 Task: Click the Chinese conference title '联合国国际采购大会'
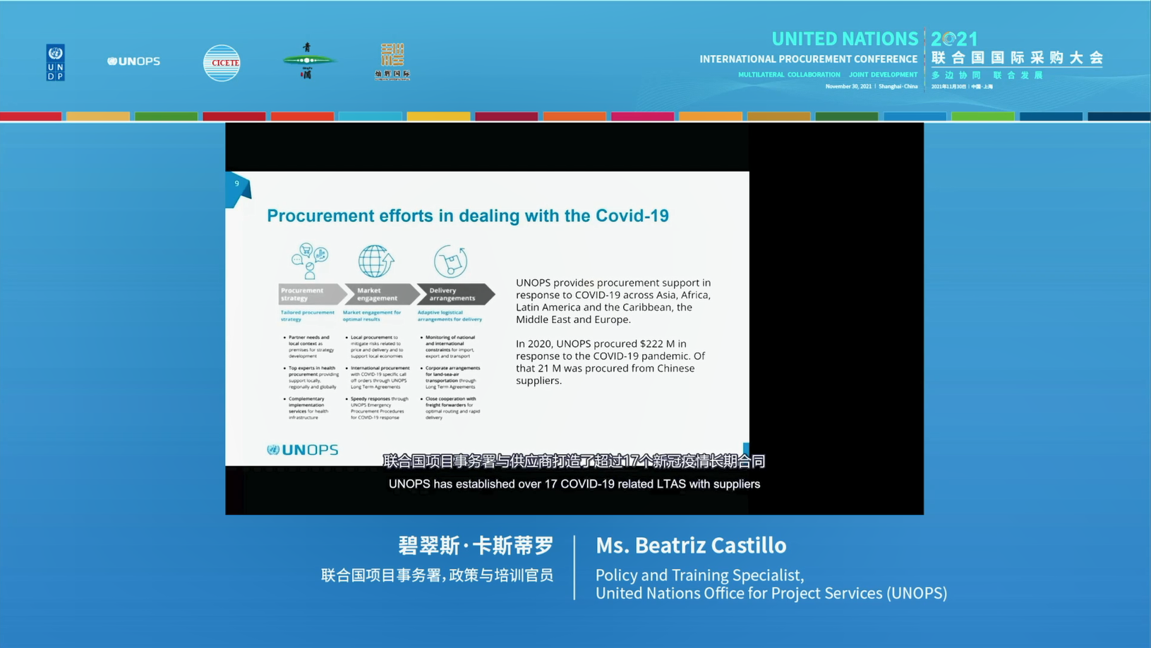[x=1018, y=58]
